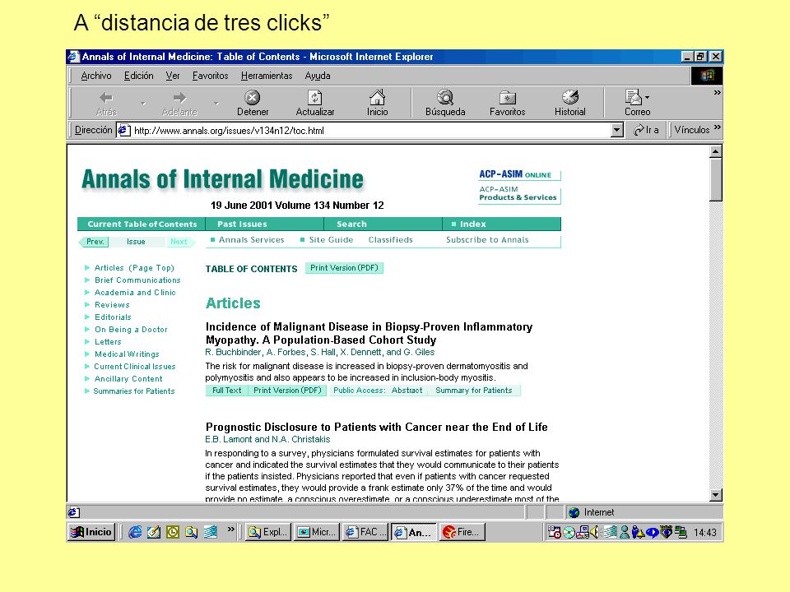Click Print Version (PDF) next to Table of Contents
The image size is (790, 592).
tap(344, 268)
